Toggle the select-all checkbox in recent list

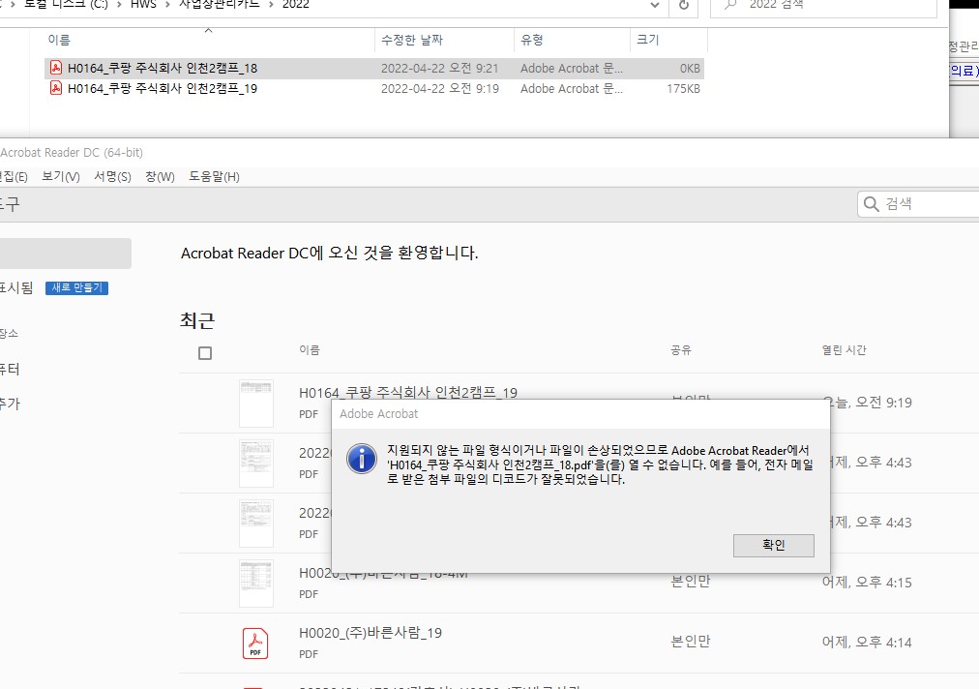(205, 353)
